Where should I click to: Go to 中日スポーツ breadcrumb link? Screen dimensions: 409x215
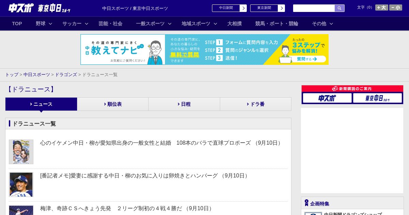[x=37, y=75]
